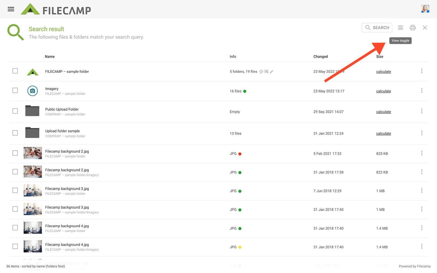Select checkbox for Public Upload Folder
Viewport: 437px width, 273px height.
[x=15, y=111]
